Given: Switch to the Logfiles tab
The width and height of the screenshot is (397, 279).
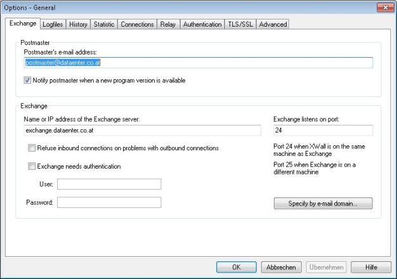Looking at the screenshot, I should 52,25.
